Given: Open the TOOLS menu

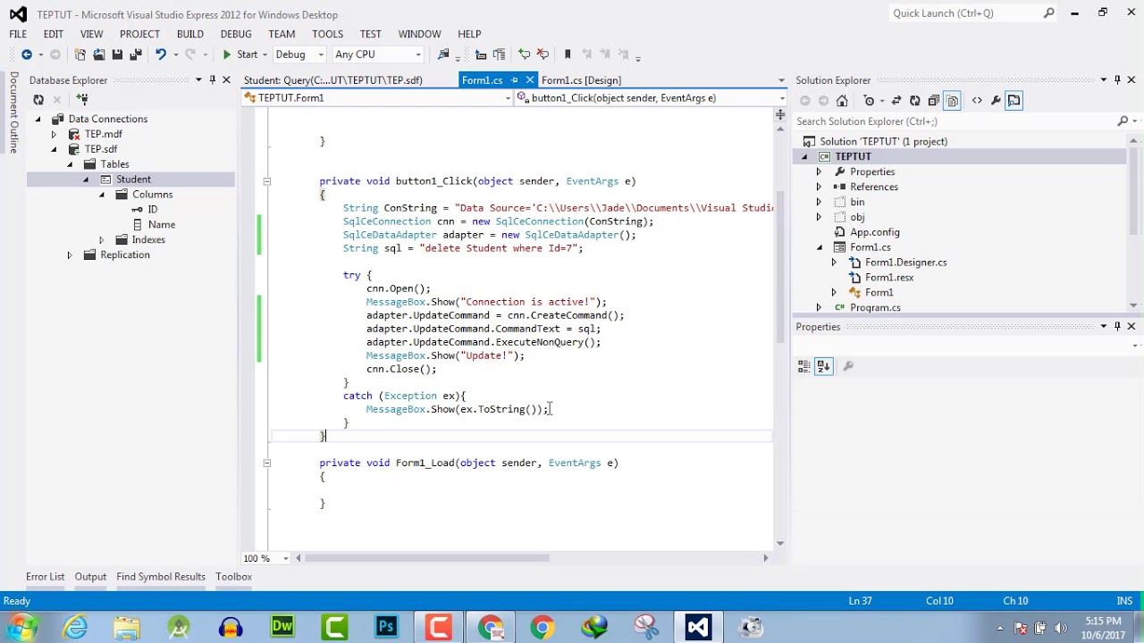Looking at the screenshot, I should (x=327, y=34).
